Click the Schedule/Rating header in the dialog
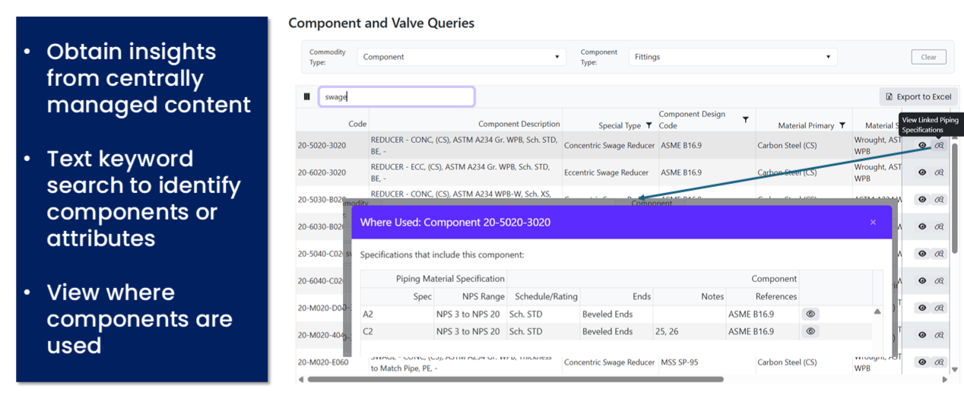Screen dimensions: 964x399 pos(546,296)
